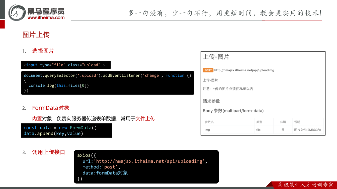Select the 调用上传接口 step heading
Screen dimensions: 337x189
[x=48, y=152]
